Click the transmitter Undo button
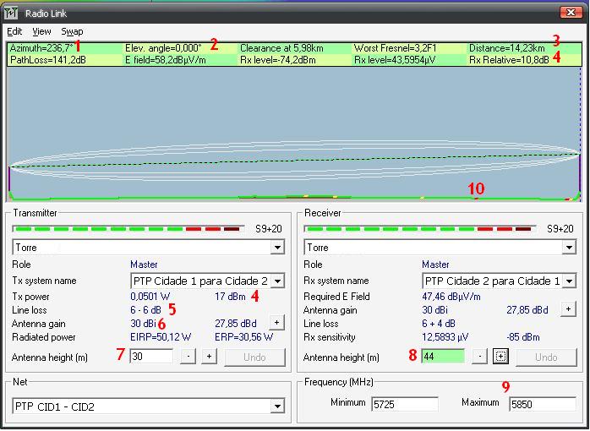Viewport: 590px width, 431px height. (254, 357)
